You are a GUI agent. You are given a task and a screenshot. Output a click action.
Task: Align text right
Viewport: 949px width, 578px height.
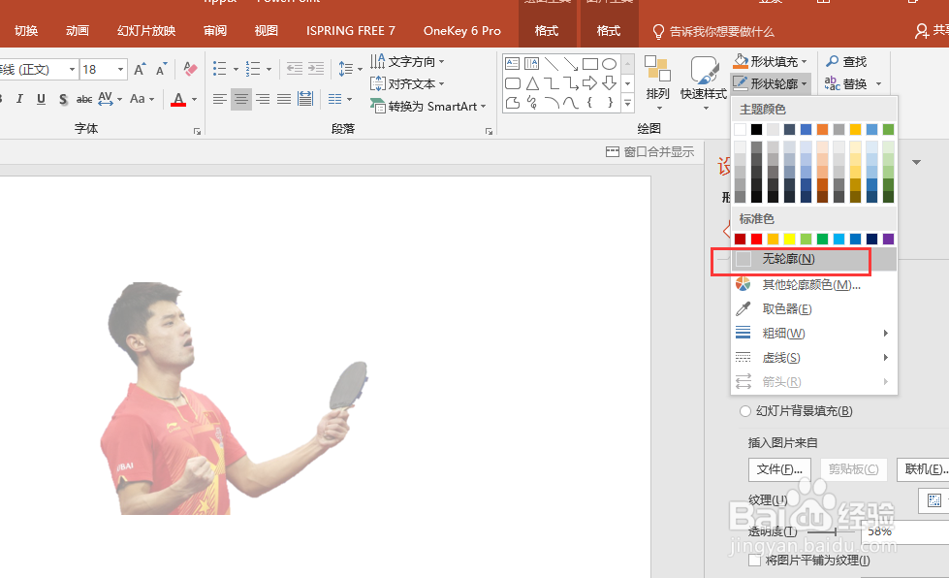point(263,99)
